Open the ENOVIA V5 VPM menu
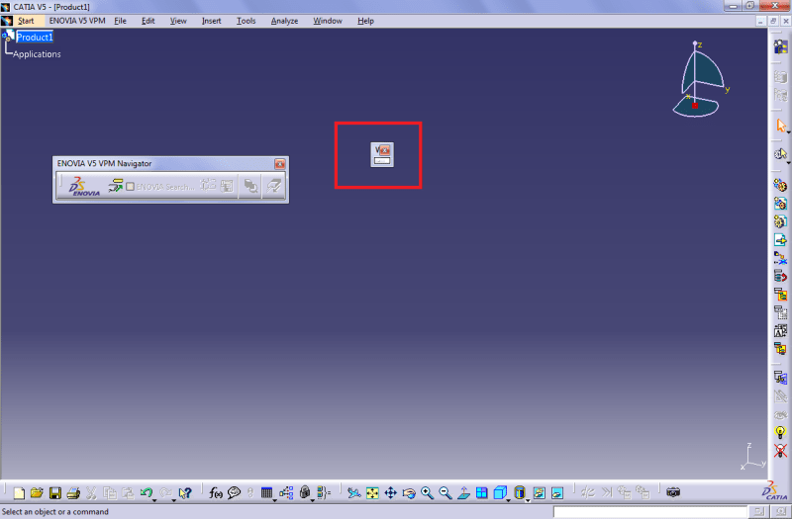The image size is (792, 519). click(77, 21)
